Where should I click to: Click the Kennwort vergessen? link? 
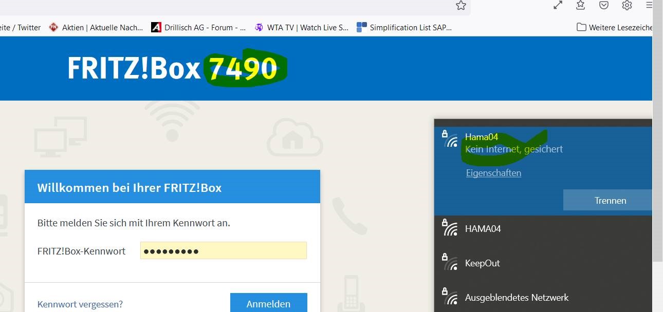(x=80, y=304)
